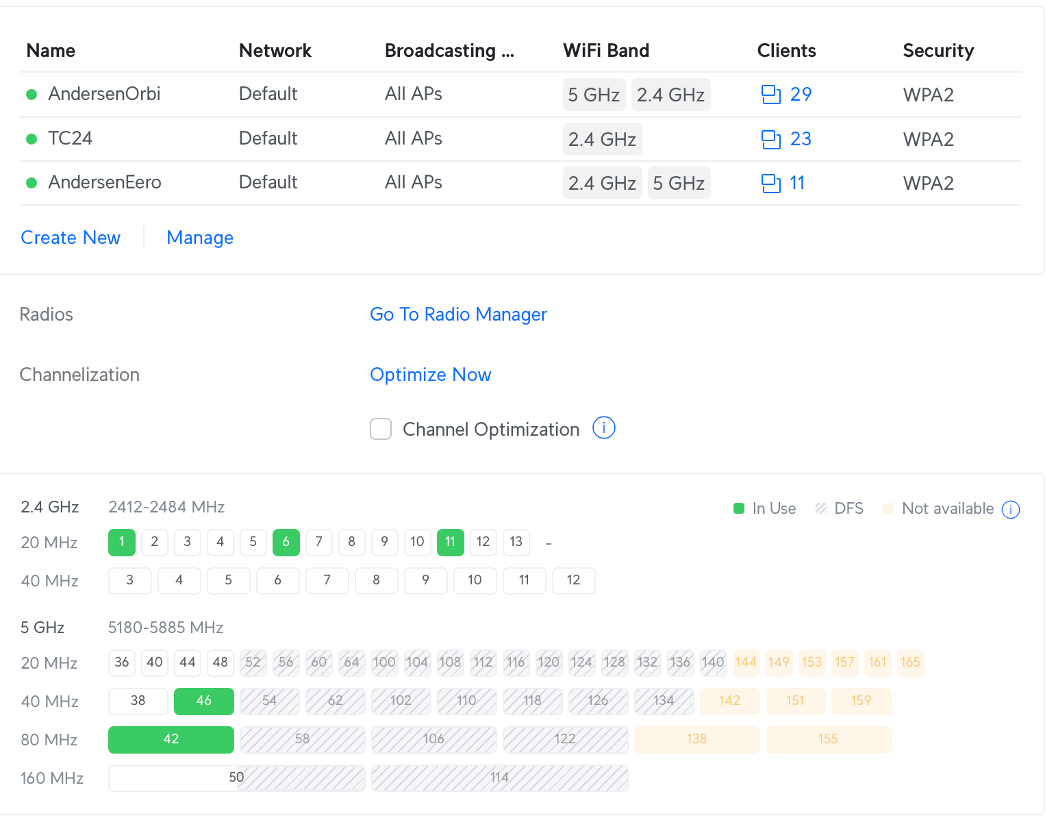This screenshot has height=818, width=1056.
Task: Open the Manage WiFi link
Action: point(200,238)
